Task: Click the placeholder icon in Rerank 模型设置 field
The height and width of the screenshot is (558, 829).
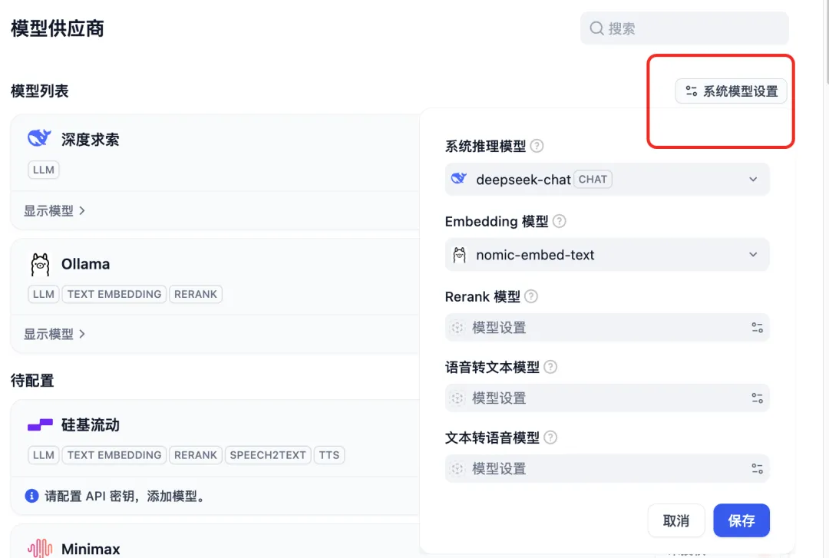Action: [x=457, y=328]
